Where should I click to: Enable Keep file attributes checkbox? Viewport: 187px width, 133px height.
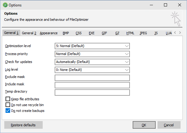[8, 99]
